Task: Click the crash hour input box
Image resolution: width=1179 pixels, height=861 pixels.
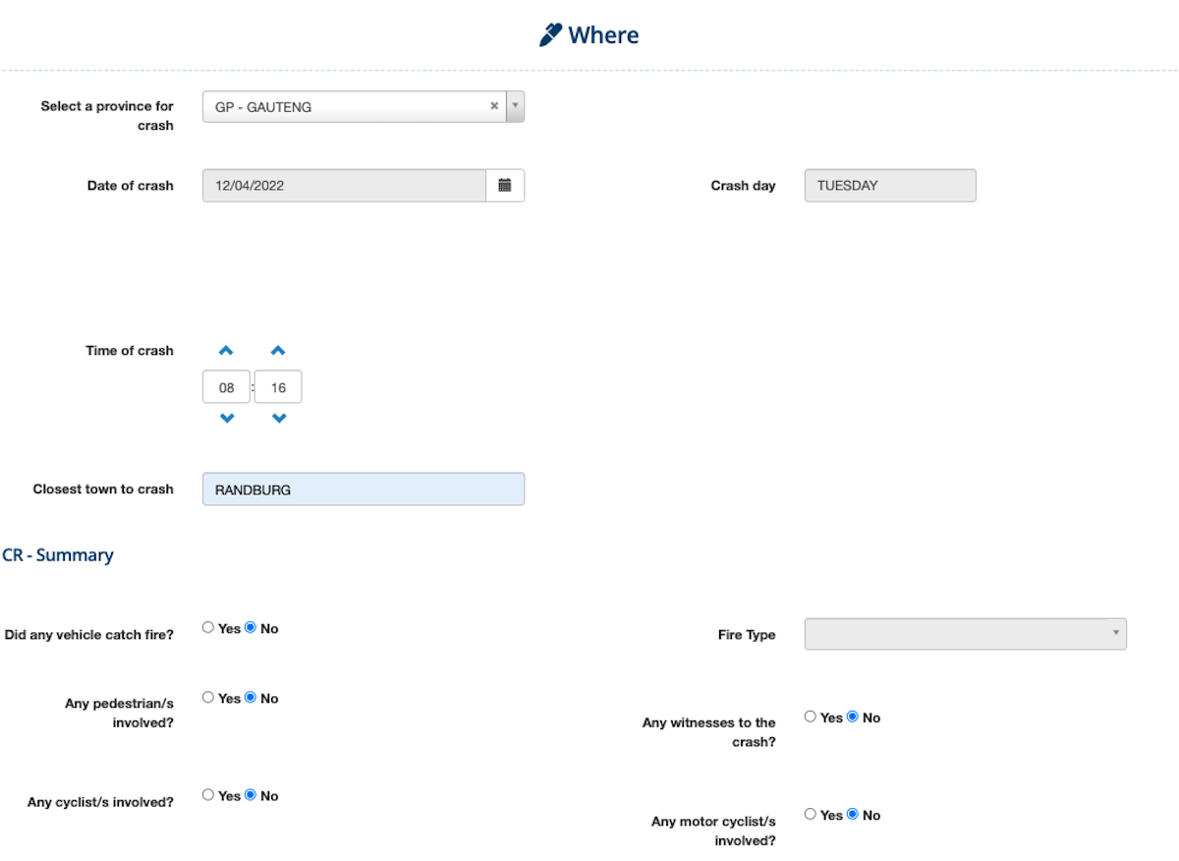Action: [227, 387]
